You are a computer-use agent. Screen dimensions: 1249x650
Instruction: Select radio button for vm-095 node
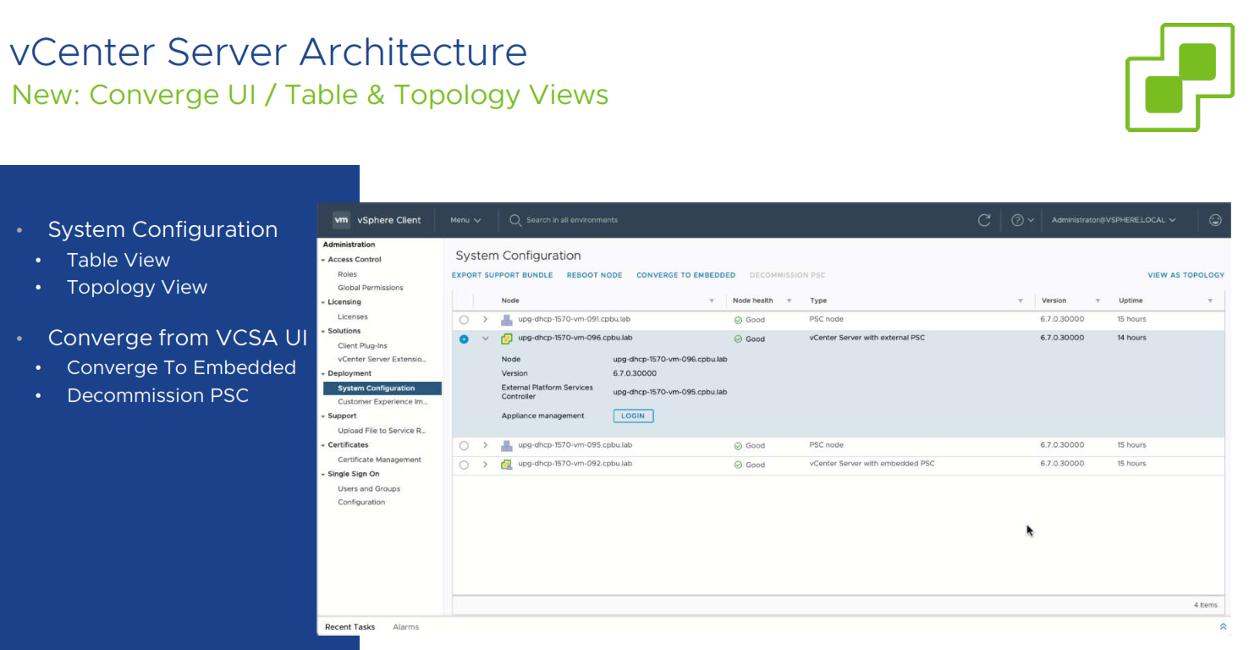pos(464,445)
